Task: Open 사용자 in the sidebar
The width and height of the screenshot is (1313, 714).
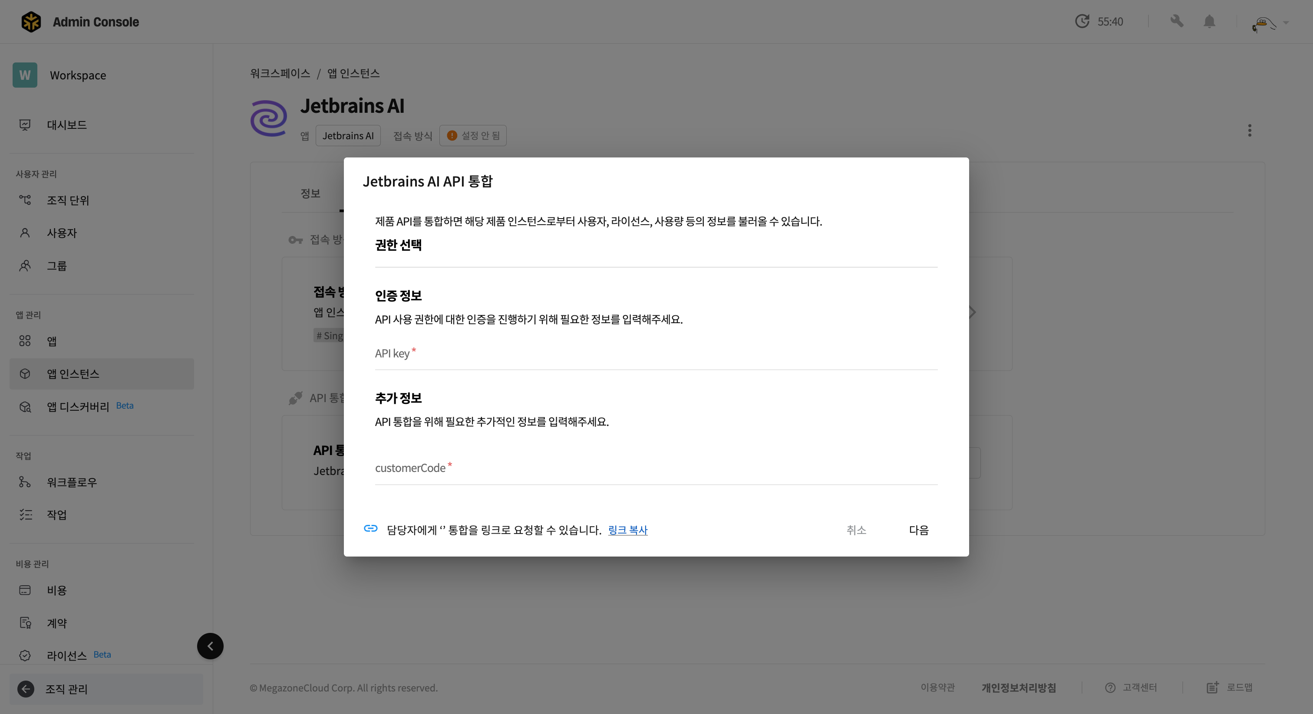Action: pos(102,233)
